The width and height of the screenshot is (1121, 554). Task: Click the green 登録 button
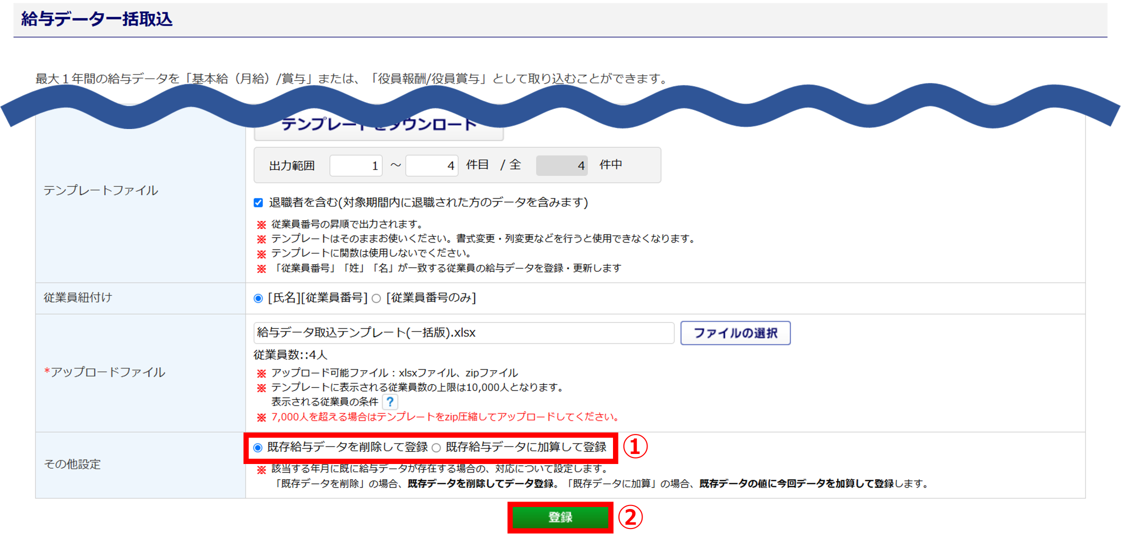(x=560, y=517)
